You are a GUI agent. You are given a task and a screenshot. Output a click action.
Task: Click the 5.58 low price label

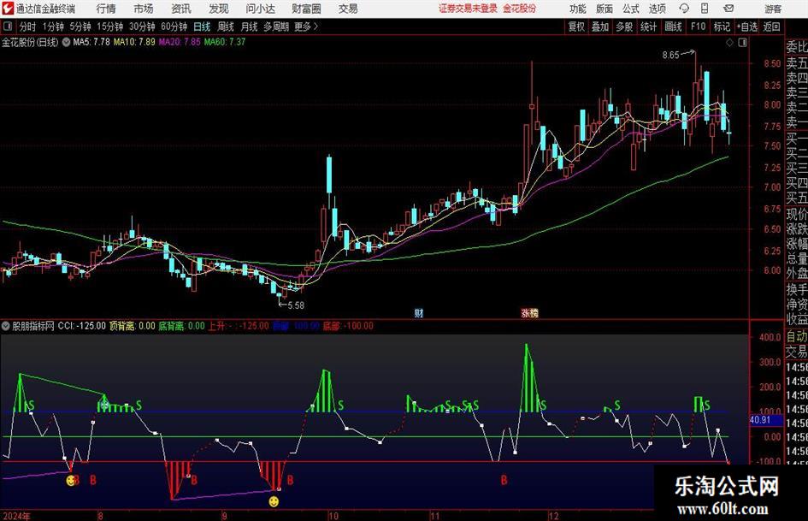(x=296, y=305)
